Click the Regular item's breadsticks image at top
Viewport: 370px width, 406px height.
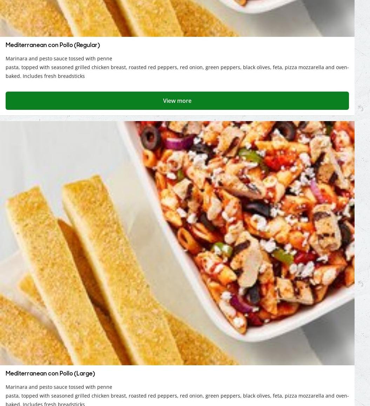pyautogui.click(x=116, y=18)
